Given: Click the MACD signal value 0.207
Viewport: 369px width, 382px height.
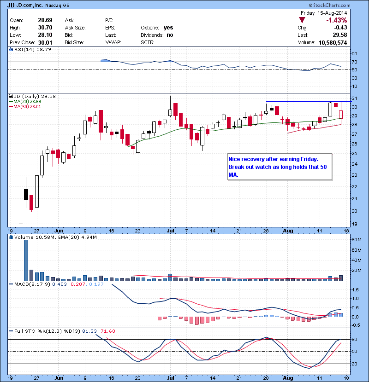Looking at the screenshot, I should [x=78, y=284].
